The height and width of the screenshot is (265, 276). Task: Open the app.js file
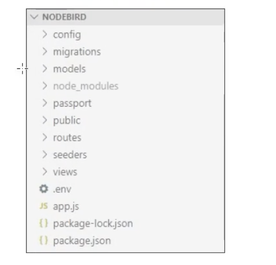click(125, 206)
